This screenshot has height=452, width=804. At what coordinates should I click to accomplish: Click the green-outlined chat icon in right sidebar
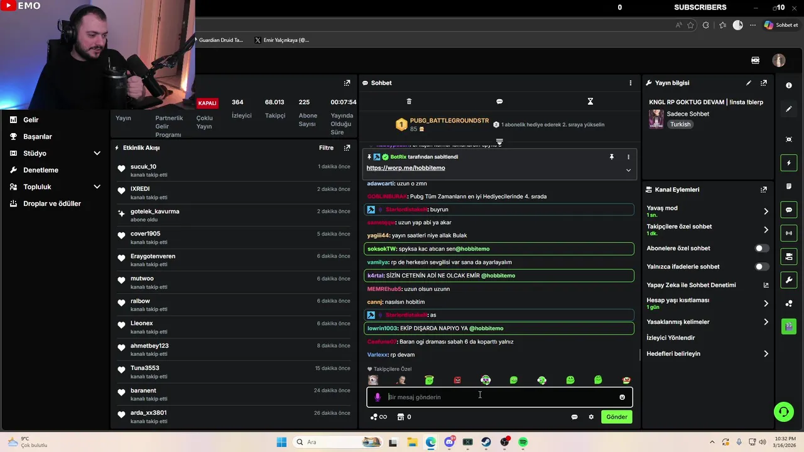pos(789,210)
